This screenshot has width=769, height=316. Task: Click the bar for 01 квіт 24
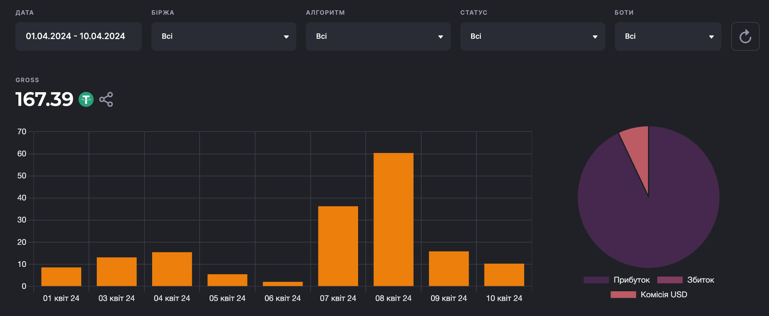pyautogui.click(x=61, y=277)
